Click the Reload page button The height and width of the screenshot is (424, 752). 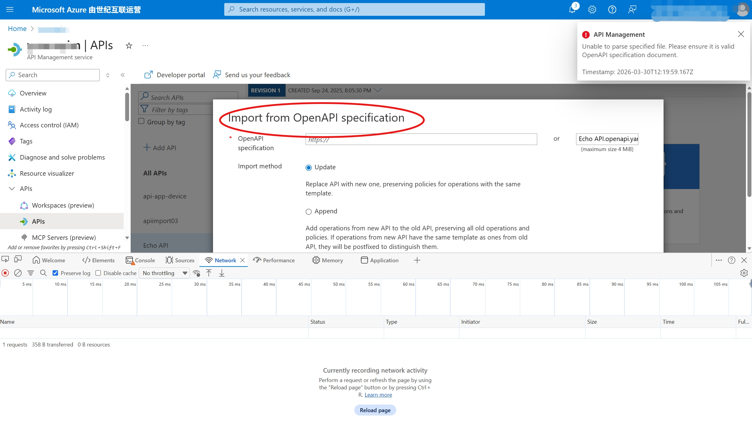[x=375, y=410]
